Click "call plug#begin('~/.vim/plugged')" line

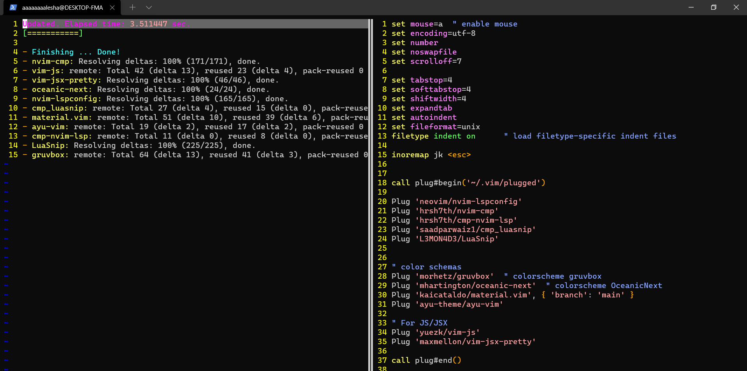(468, 183)
